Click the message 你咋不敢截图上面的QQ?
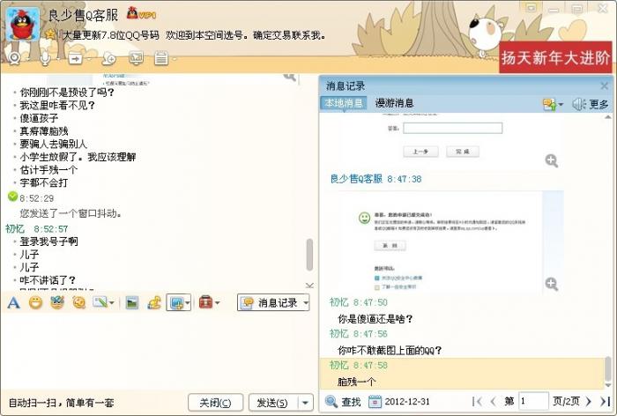The width and height of the screenshot is (617, 416). coord(390,350)
